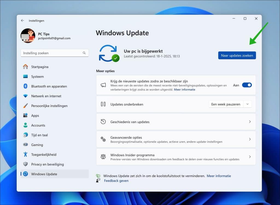Open Meer informatie link about newest updates
280x205 pixels.
pos(185,89)
